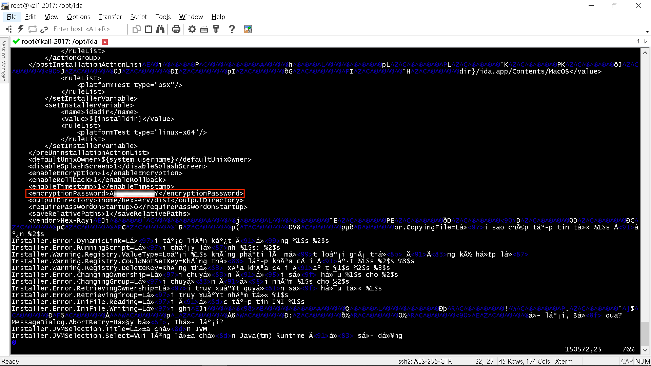Open the Transfer menu
The image size is (651, 366).
[x=110, y=17]
